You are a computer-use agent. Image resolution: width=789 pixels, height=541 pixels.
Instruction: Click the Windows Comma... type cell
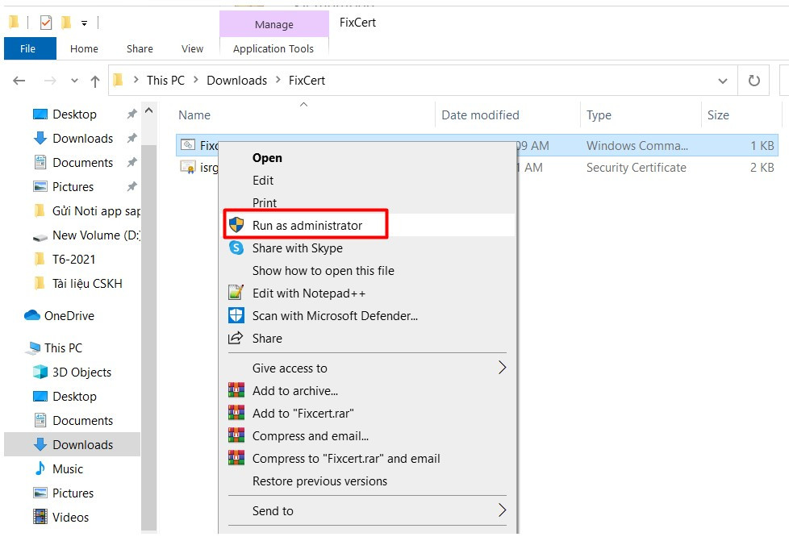(637, 146)
